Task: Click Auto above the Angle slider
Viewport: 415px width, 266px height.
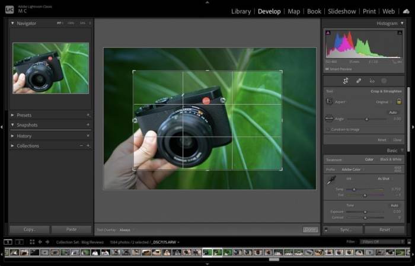Action: coord(392,113)
